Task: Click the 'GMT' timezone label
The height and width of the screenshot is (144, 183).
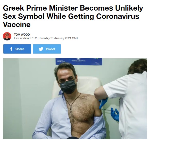Action: [x=75, y=38]
